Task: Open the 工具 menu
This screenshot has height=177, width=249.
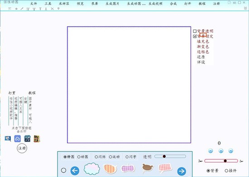Action: click(x=48, y=4)
